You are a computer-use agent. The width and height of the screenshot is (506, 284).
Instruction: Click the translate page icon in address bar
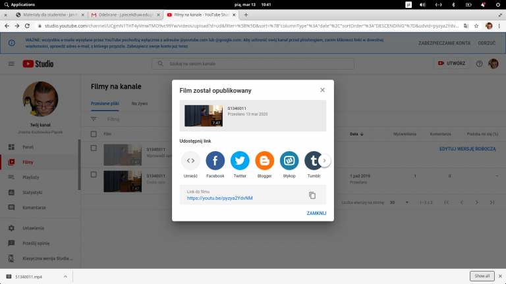tap(466, 26)
